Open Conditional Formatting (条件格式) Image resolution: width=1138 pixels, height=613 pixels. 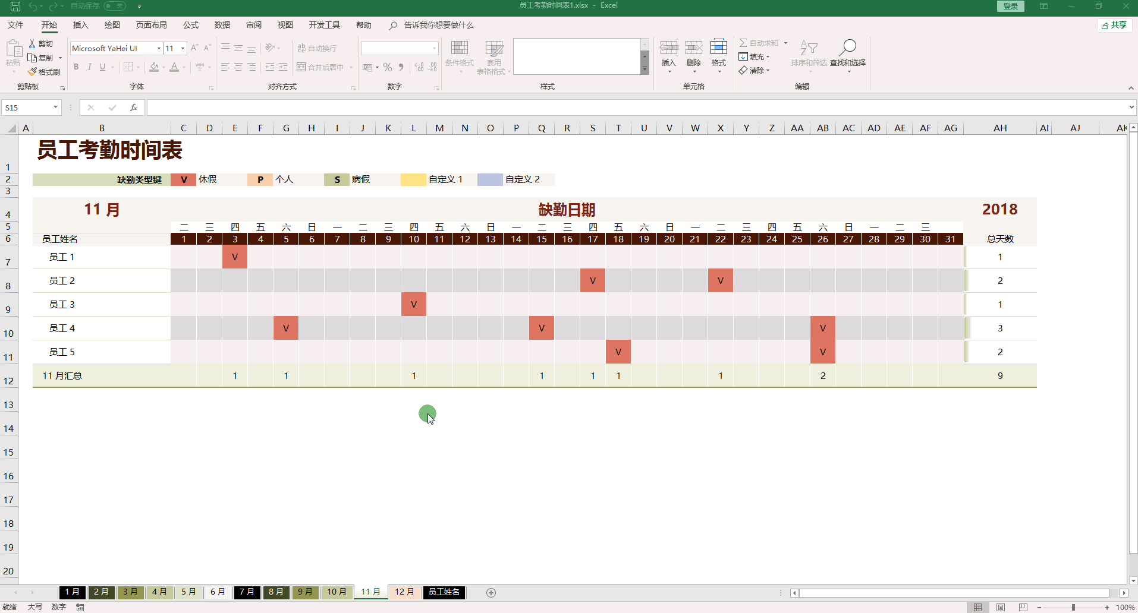coord(460,48)
